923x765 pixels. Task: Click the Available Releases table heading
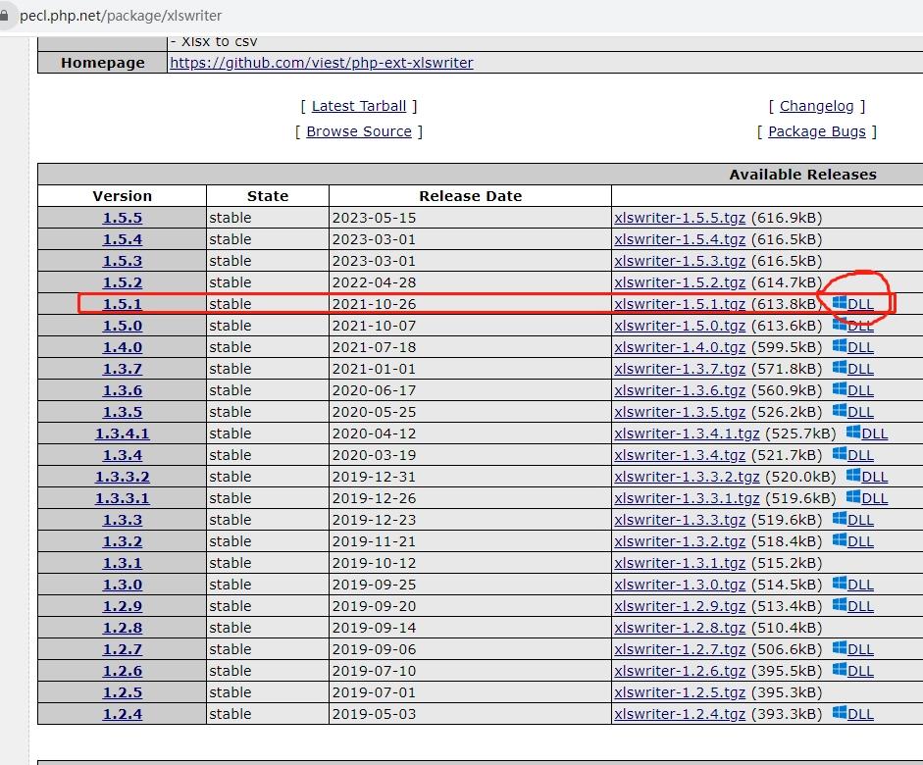pos(802,175)
